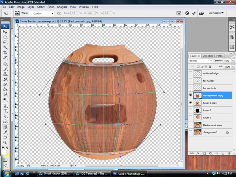The height and width of the screenshot is (177, 236).
Task: Show the Layer 1 layer
Action: pos(190,118)
